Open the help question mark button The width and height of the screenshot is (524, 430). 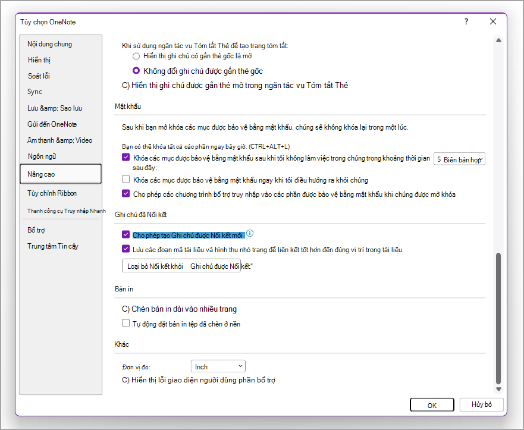[466, 22]
